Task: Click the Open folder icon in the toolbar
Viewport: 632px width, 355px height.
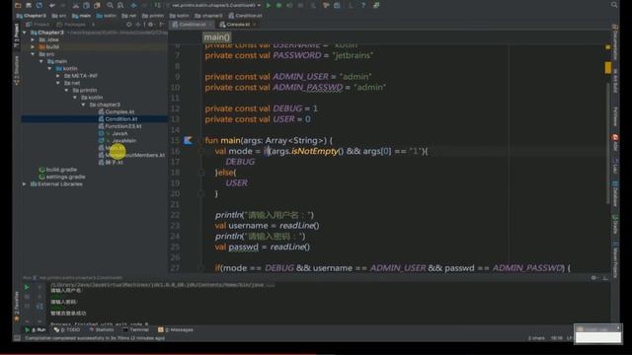Action: [18, 5]
